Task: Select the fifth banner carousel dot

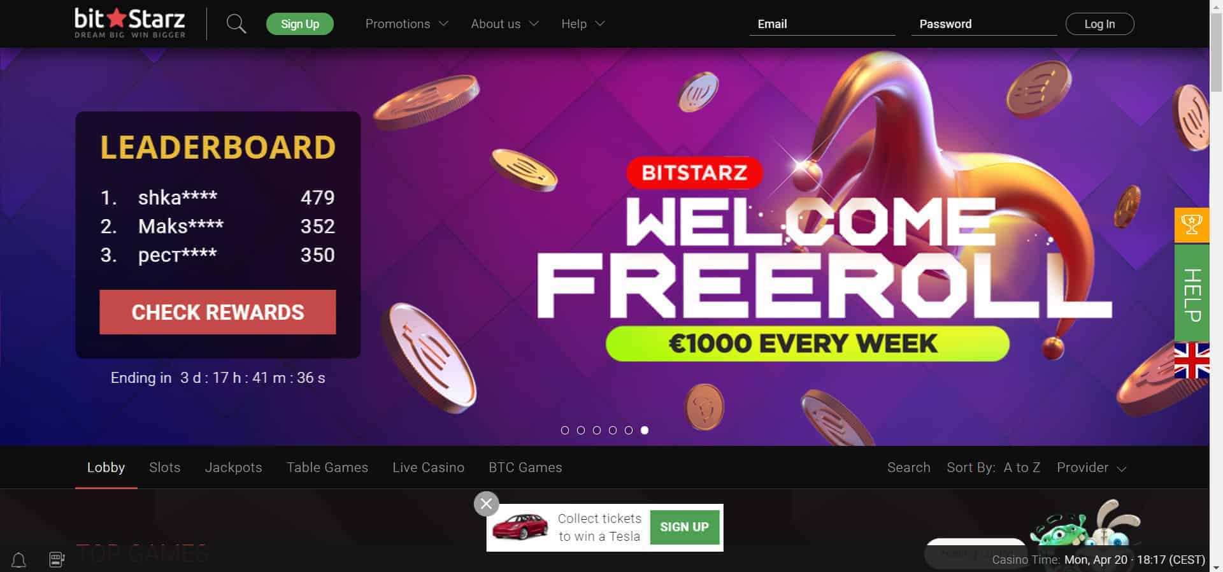Action: click(629, 431)
